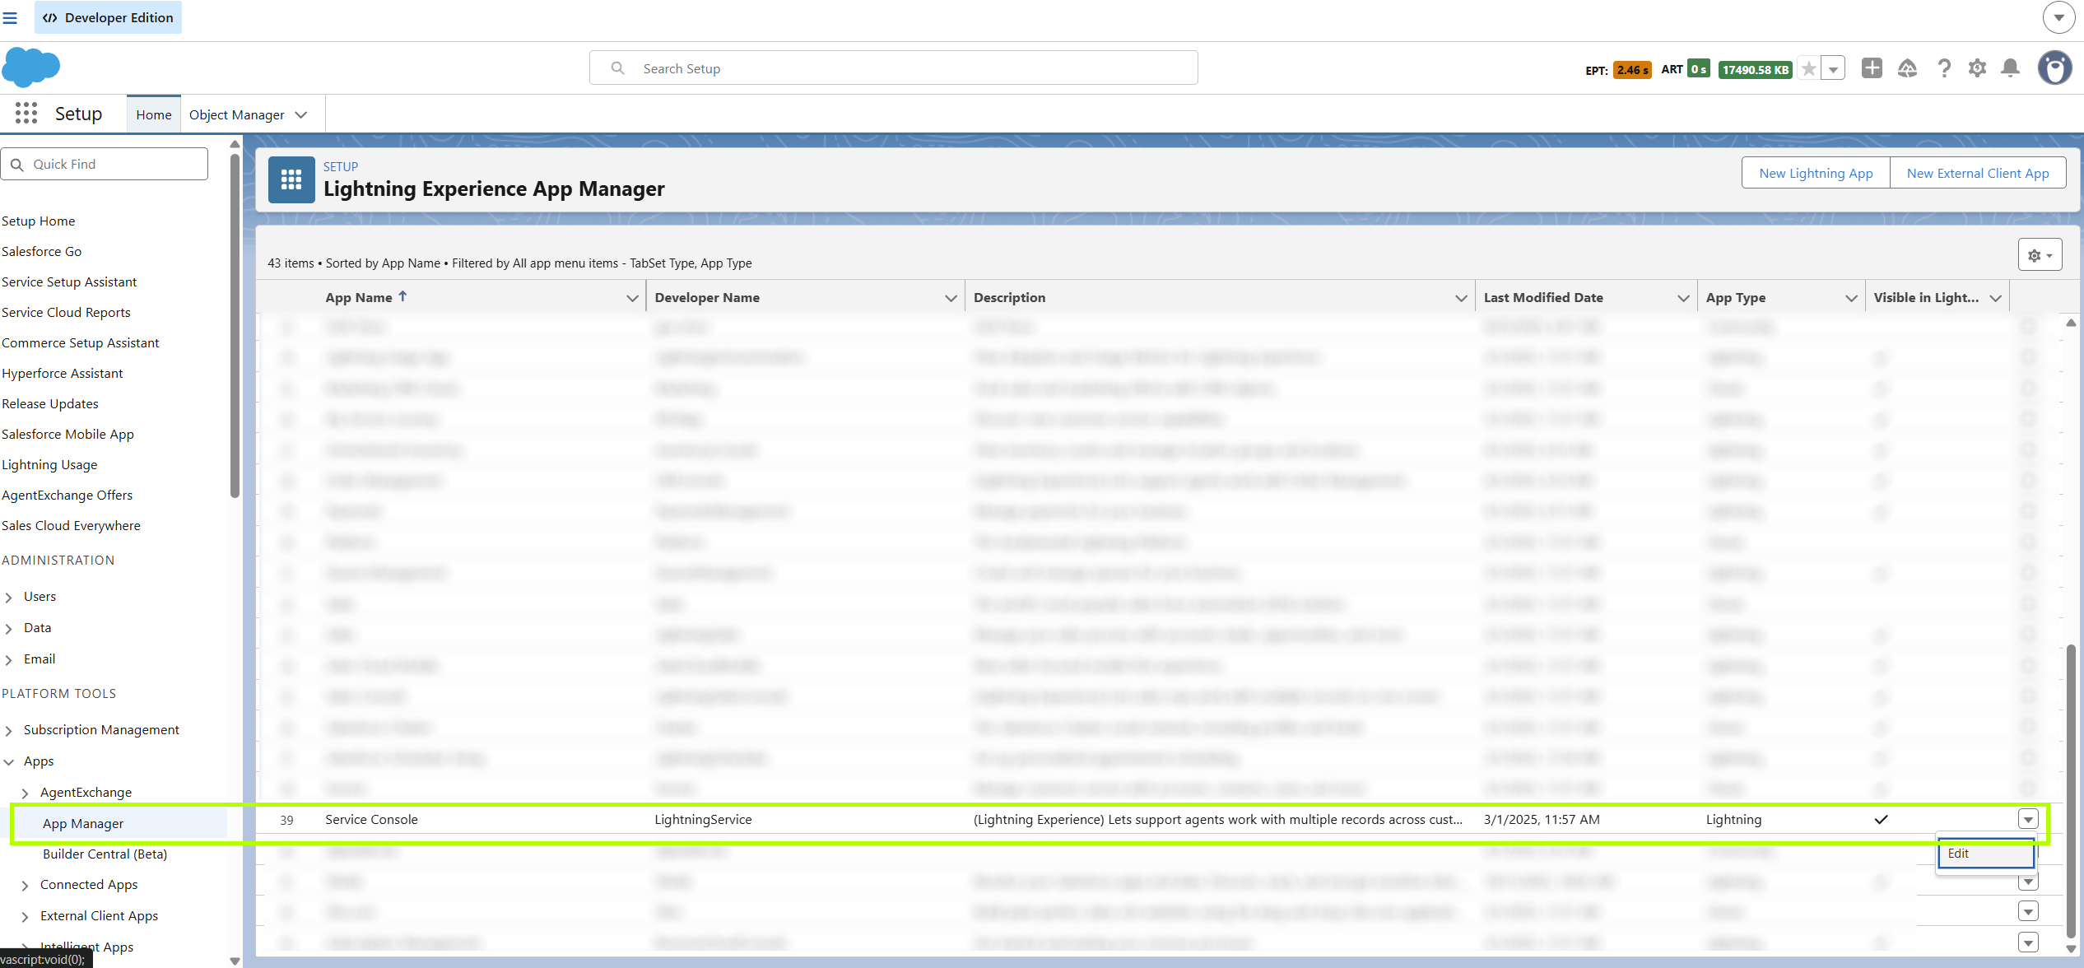Click the LightningService developer name cell

coord(703,819)
